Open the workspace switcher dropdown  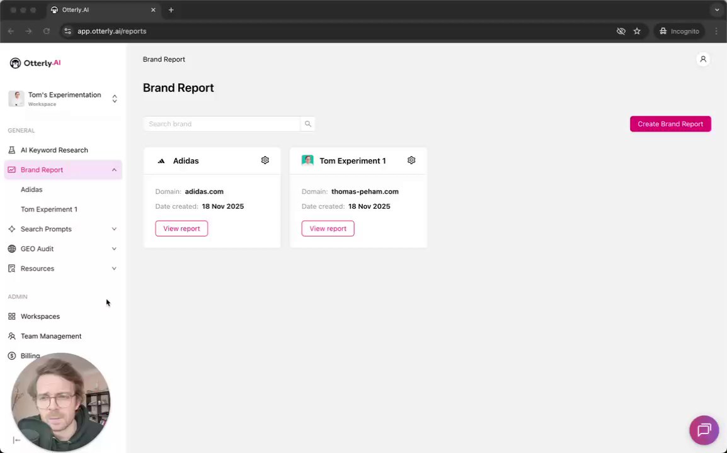click(x=114, y=99)
